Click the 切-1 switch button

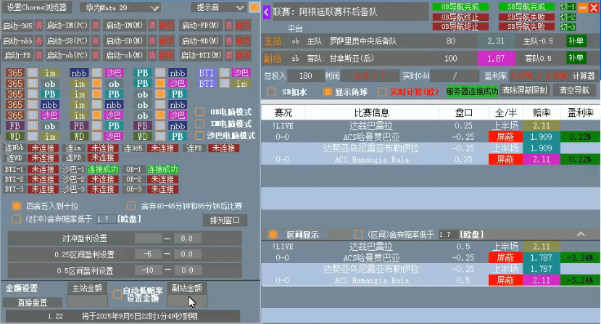(568, 7)
